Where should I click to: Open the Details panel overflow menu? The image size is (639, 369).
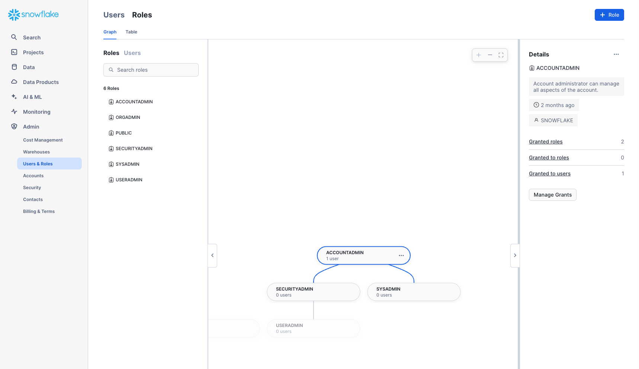click(x=616, y=54)
